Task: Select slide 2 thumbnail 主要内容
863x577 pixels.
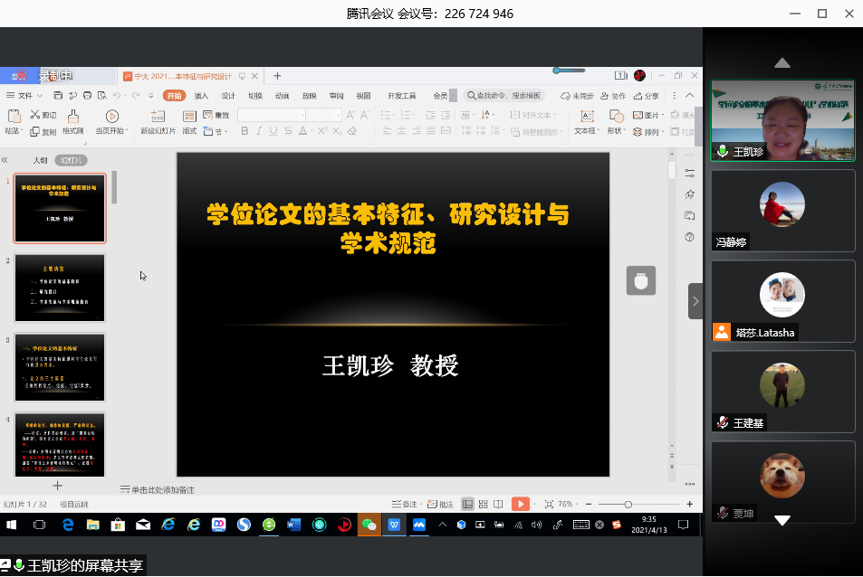Action: click(60, 288)
